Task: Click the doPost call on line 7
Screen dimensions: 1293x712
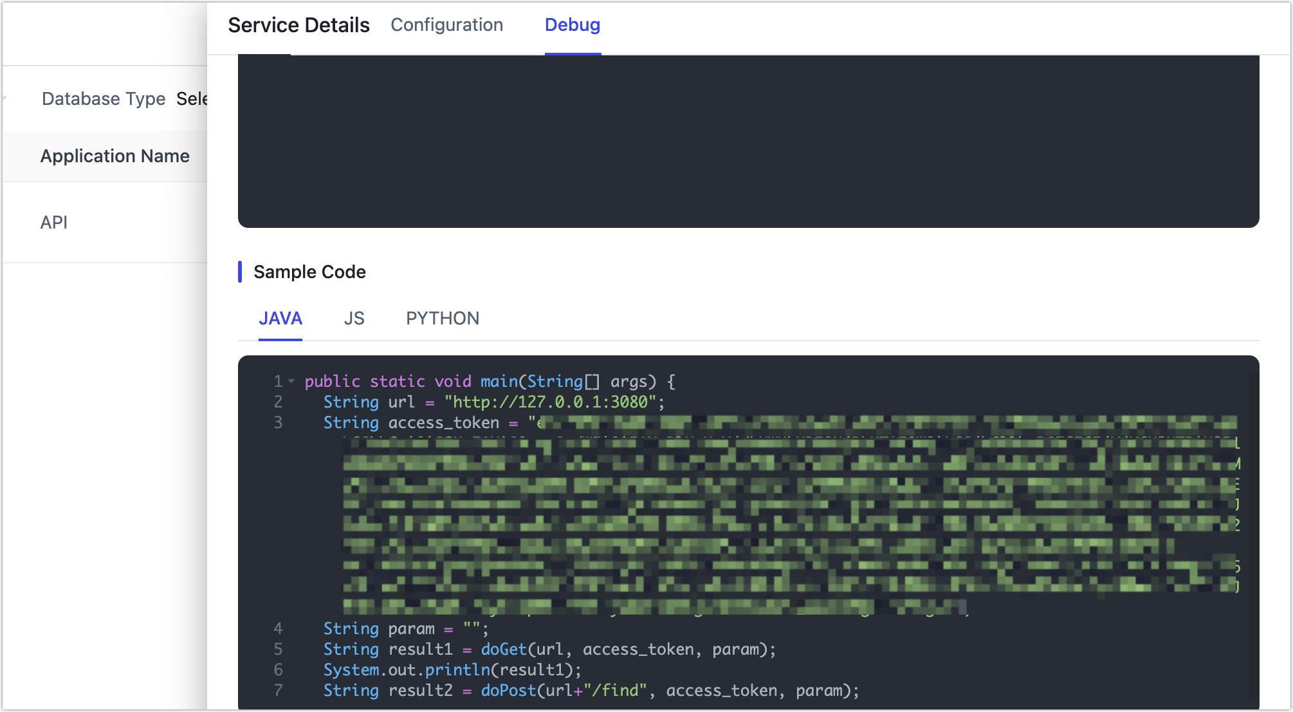Action: pyautogui.click(x=508, y=690)
